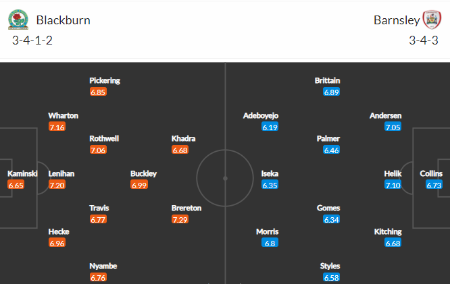Select player Khadra on the pitch
Viewport: 450px width, 284px height.
[183, 139]
